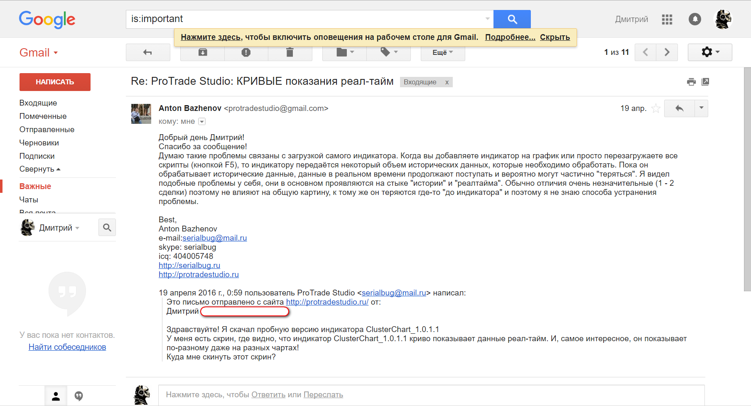Screen dimensions: 751x406
Task: Report this message as spam
Action: click(x=246, y=52)
